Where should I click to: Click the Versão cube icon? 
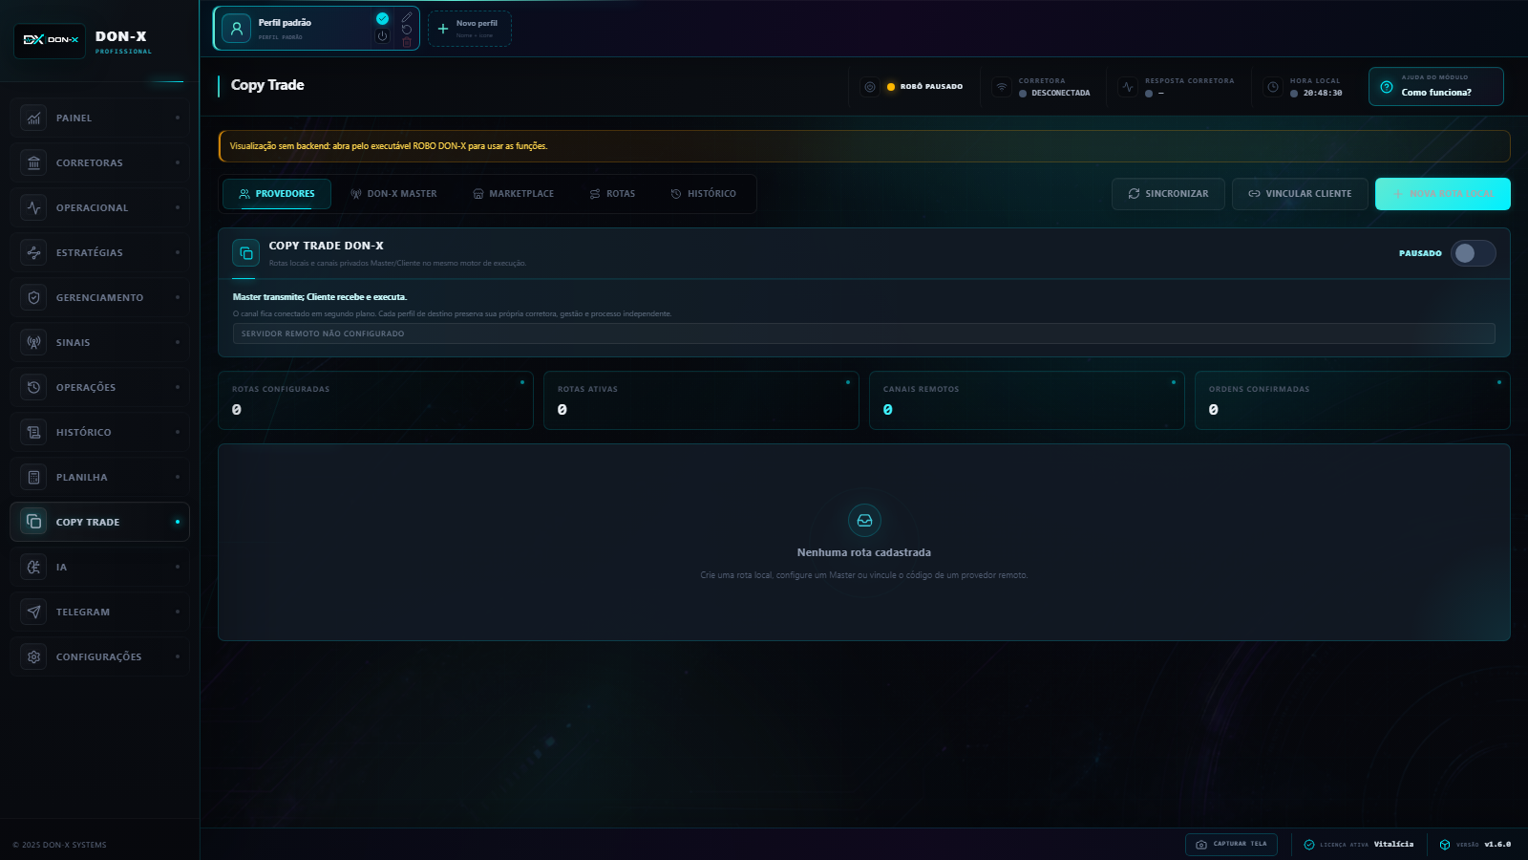pos(1445,845)
